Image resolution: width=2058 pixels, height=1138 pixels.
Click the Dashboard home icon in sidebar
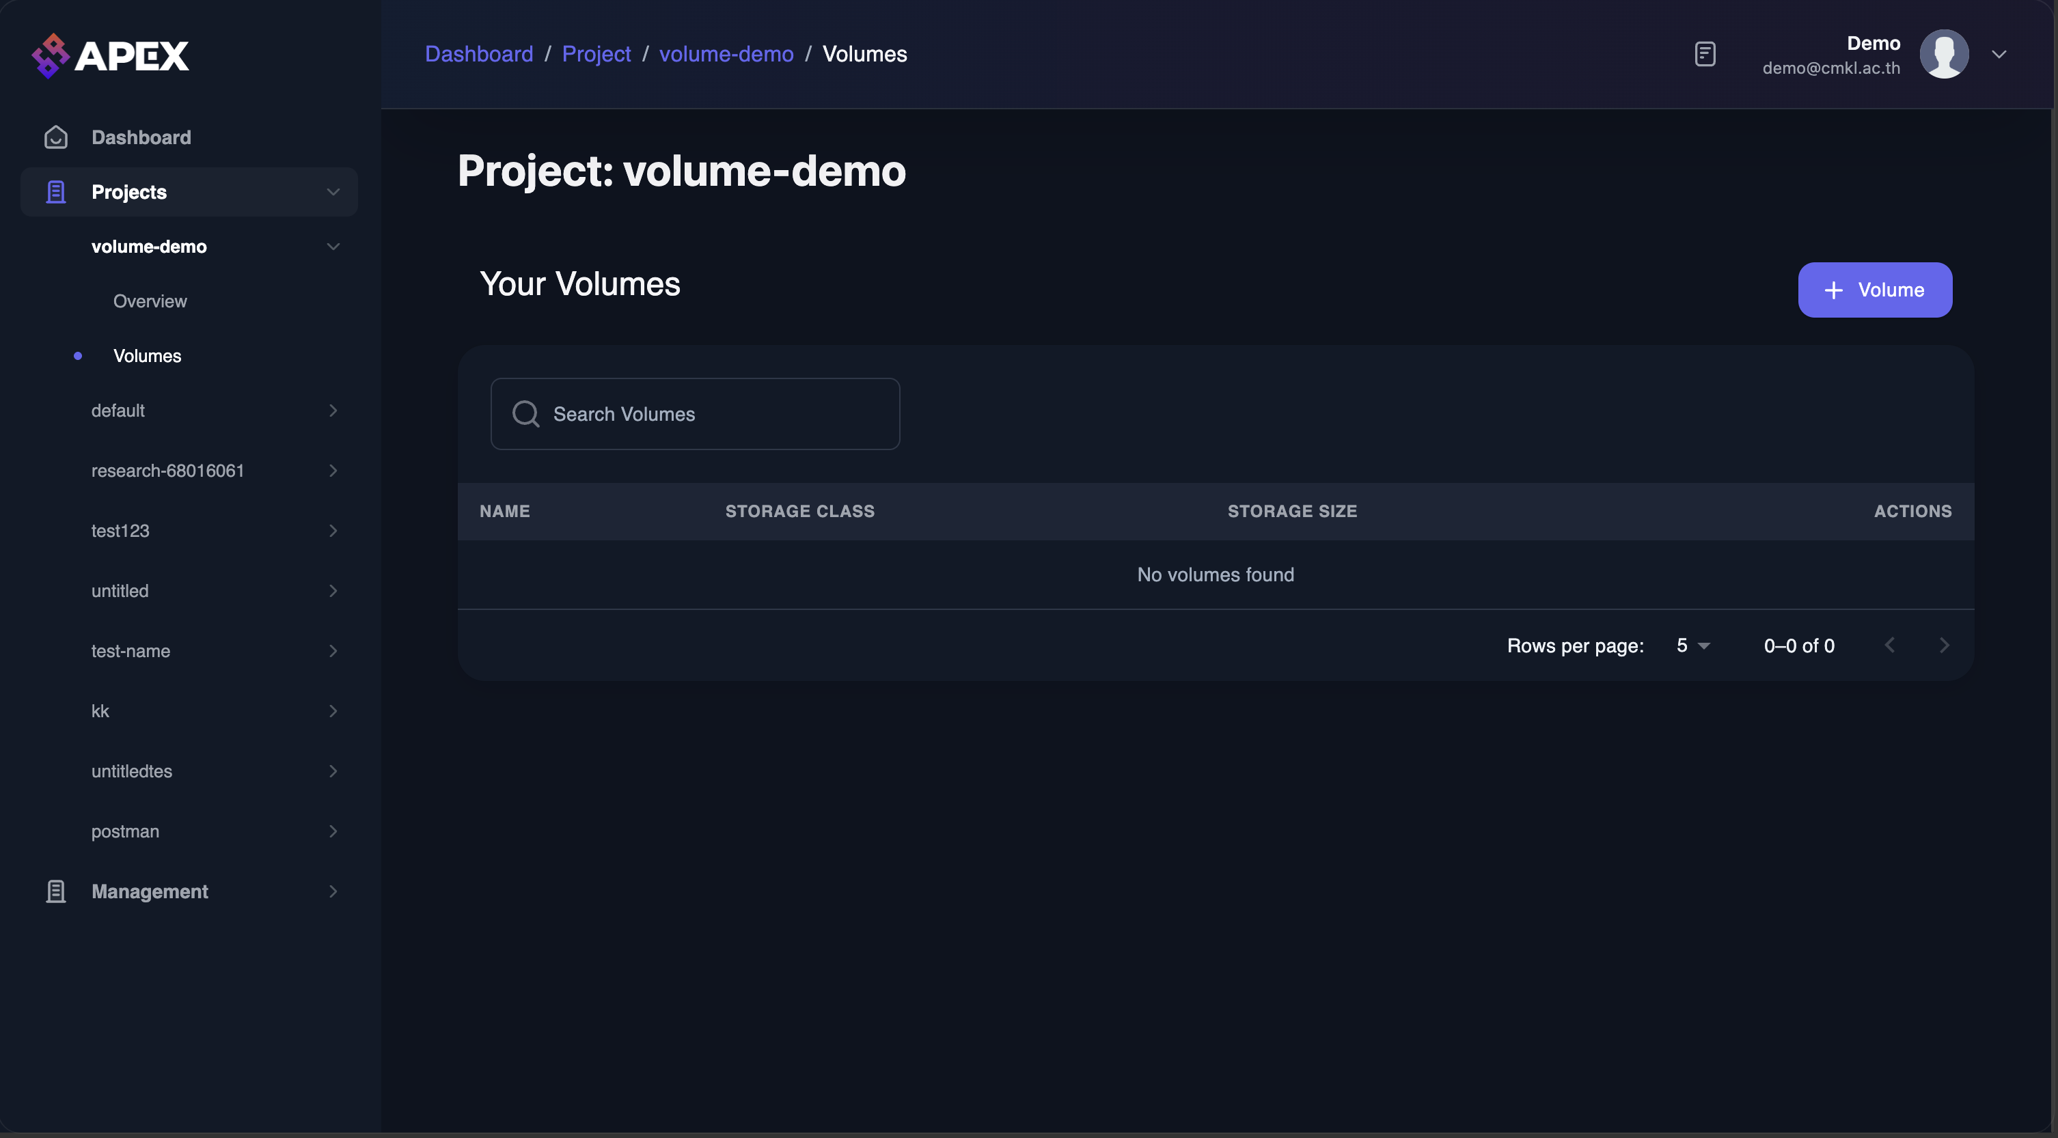(56, 137)
